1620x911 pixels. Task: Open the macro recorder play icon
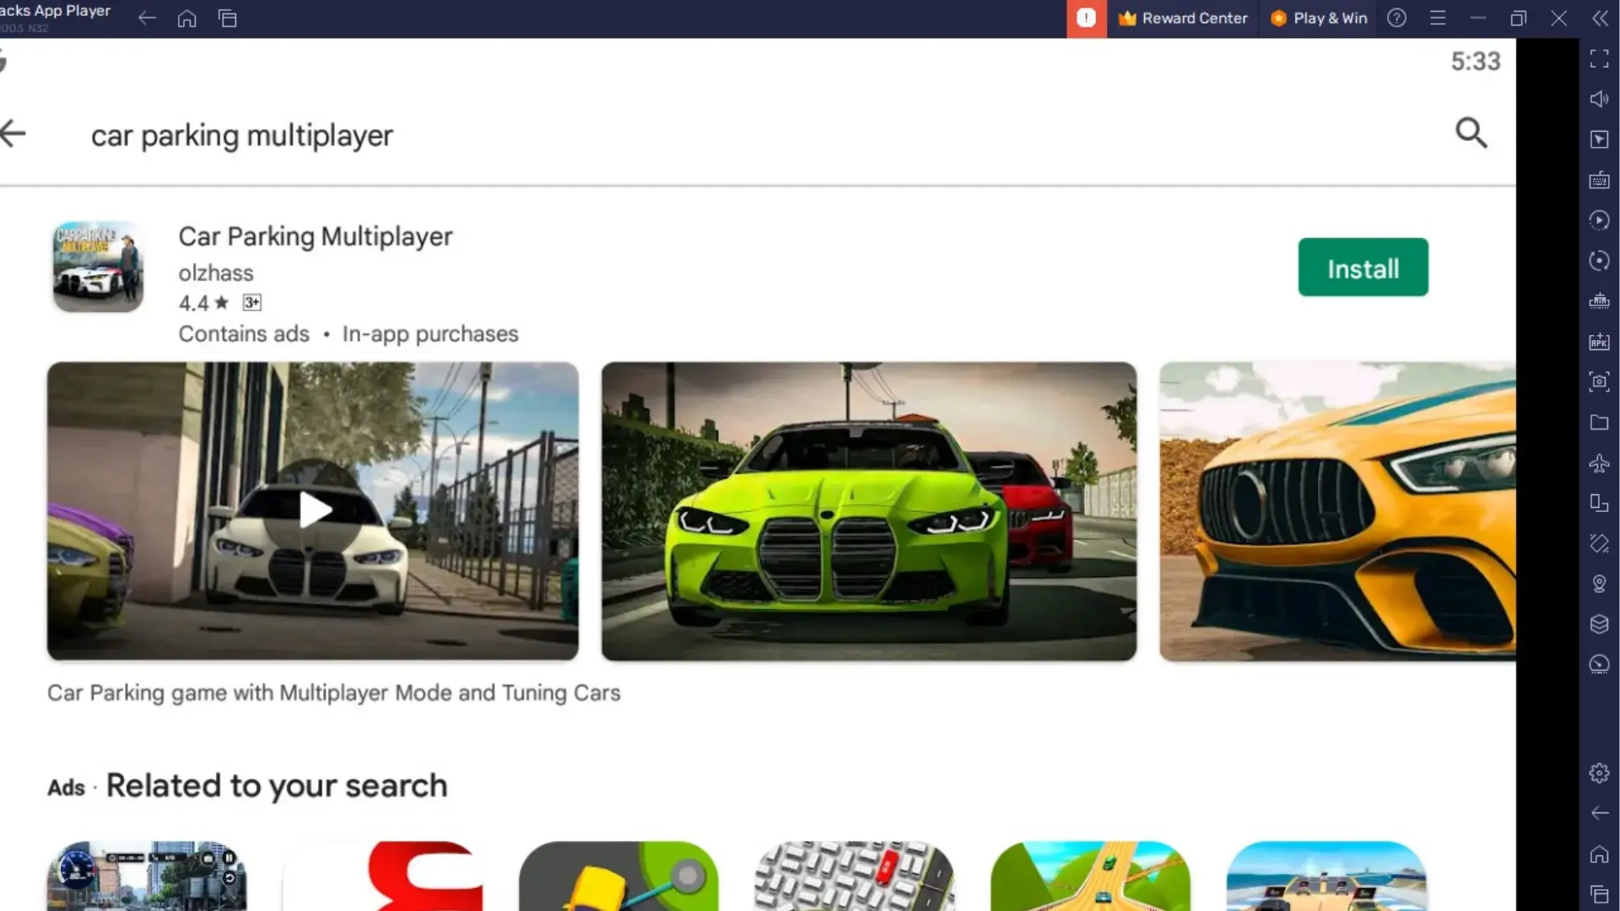point(1599,220)
